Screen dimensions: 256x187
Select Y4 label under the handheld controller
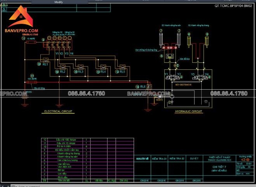click(71, 53)
